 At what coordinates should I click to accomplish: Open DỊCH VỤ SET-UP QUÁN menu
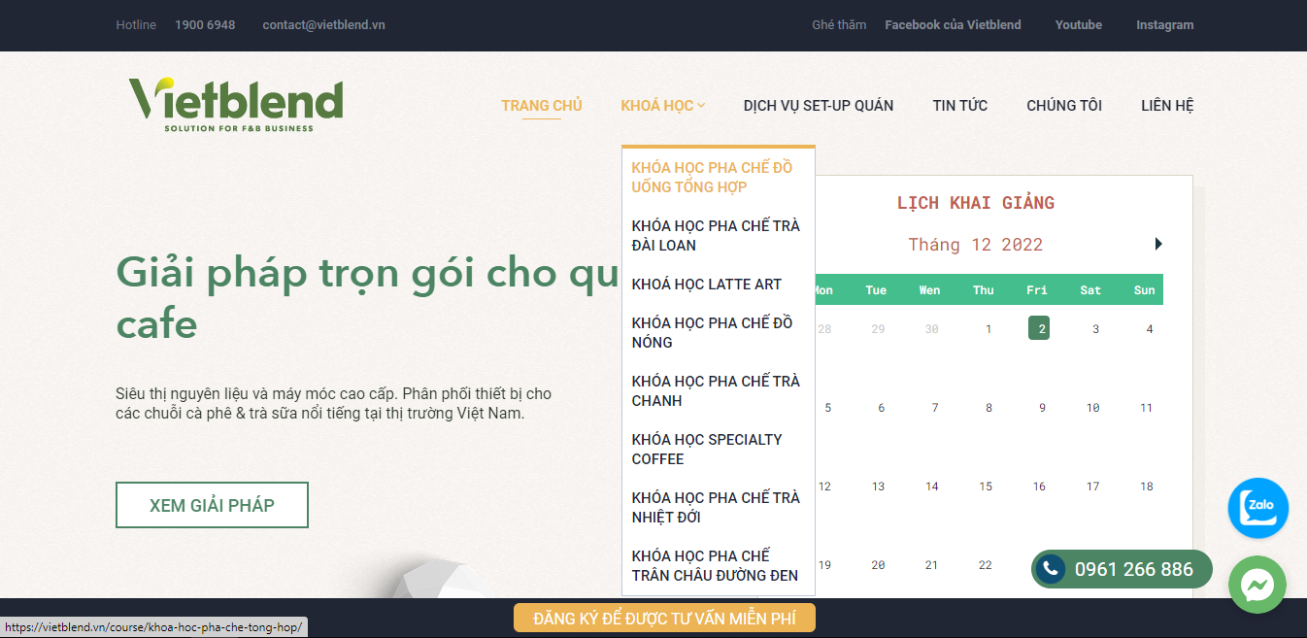click(819, 105)
